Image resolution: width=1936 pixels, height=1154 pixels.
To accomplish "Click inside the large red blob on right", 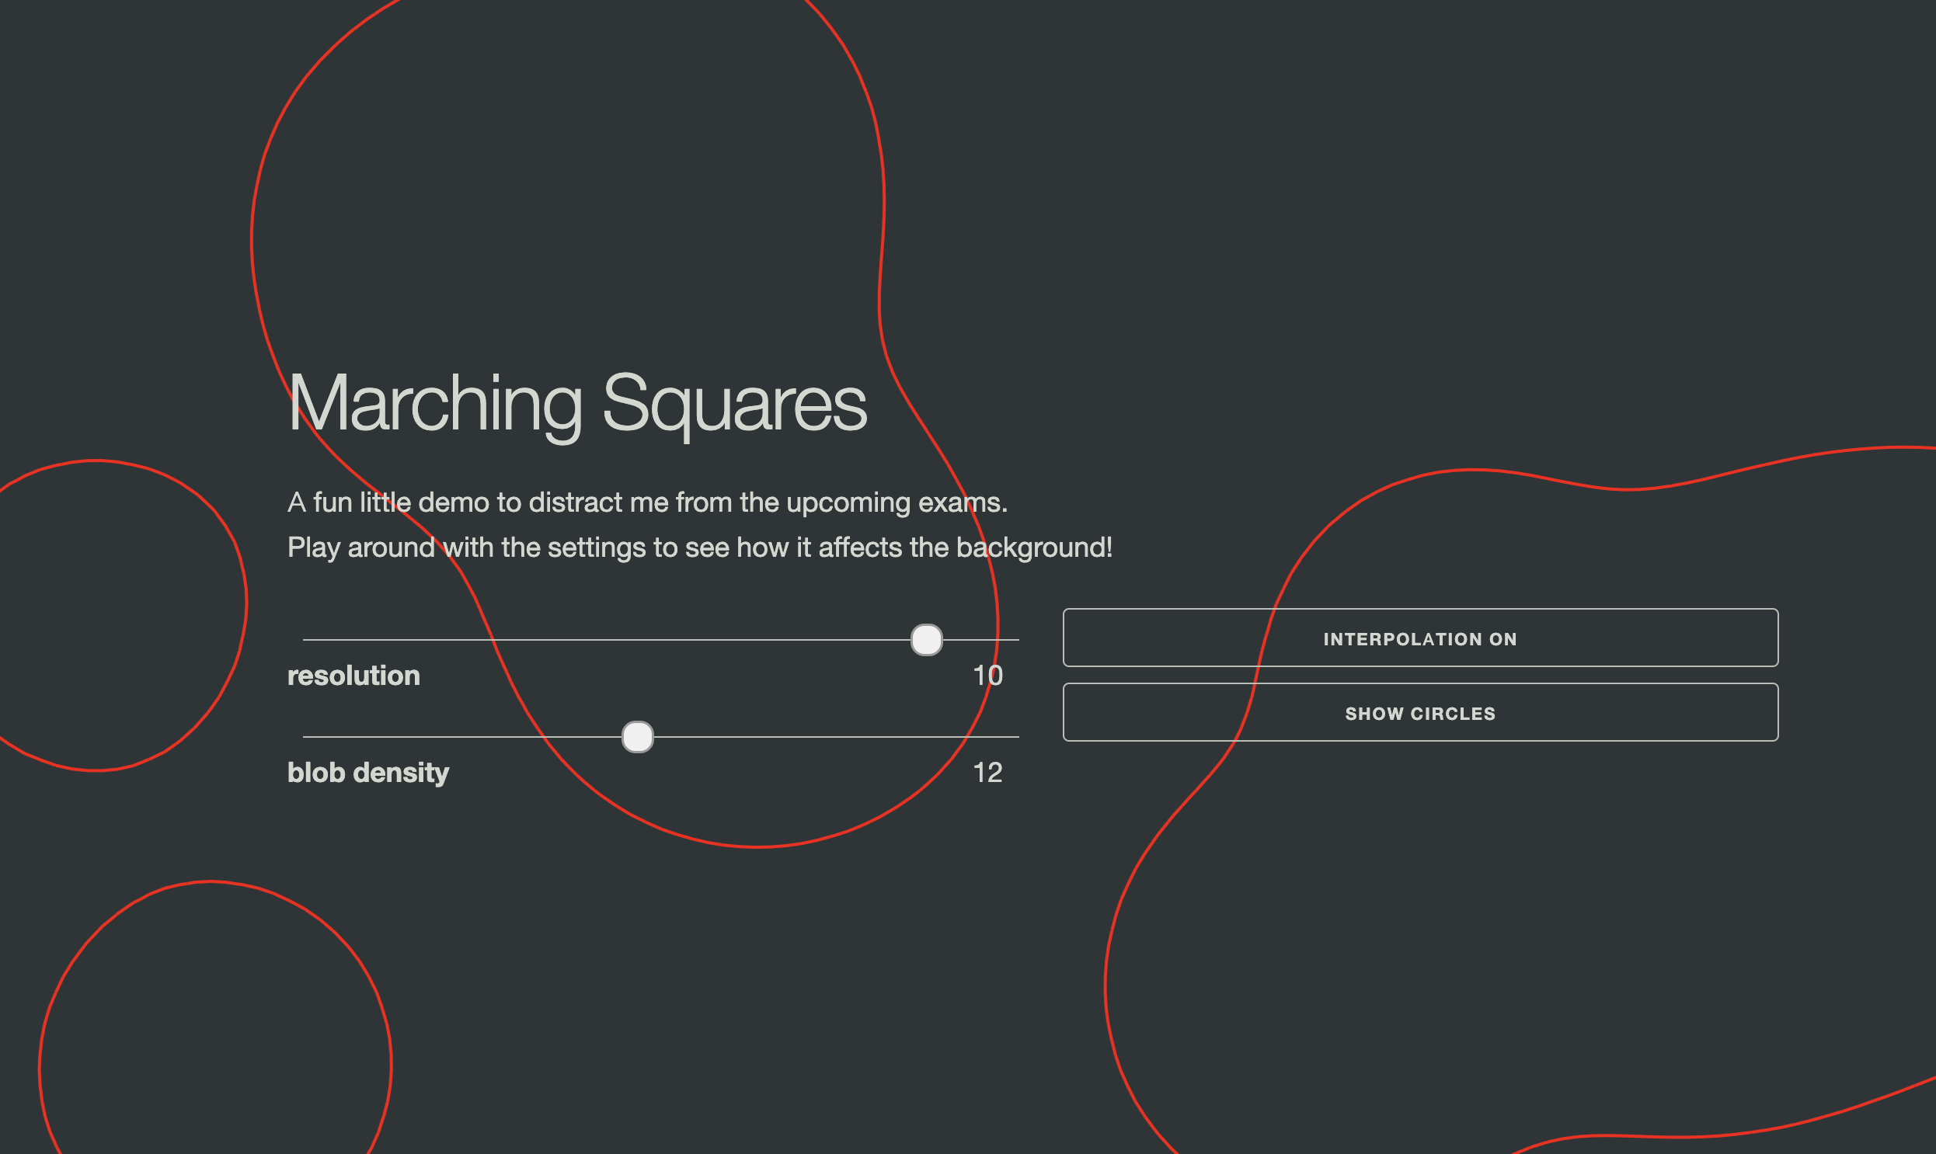I will click(x=1516, y=933).
